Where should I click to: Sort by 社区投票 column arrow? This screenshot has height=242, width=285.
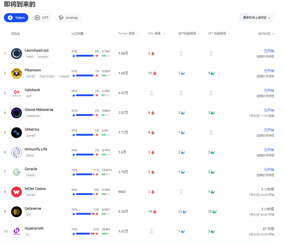point(87,34)
